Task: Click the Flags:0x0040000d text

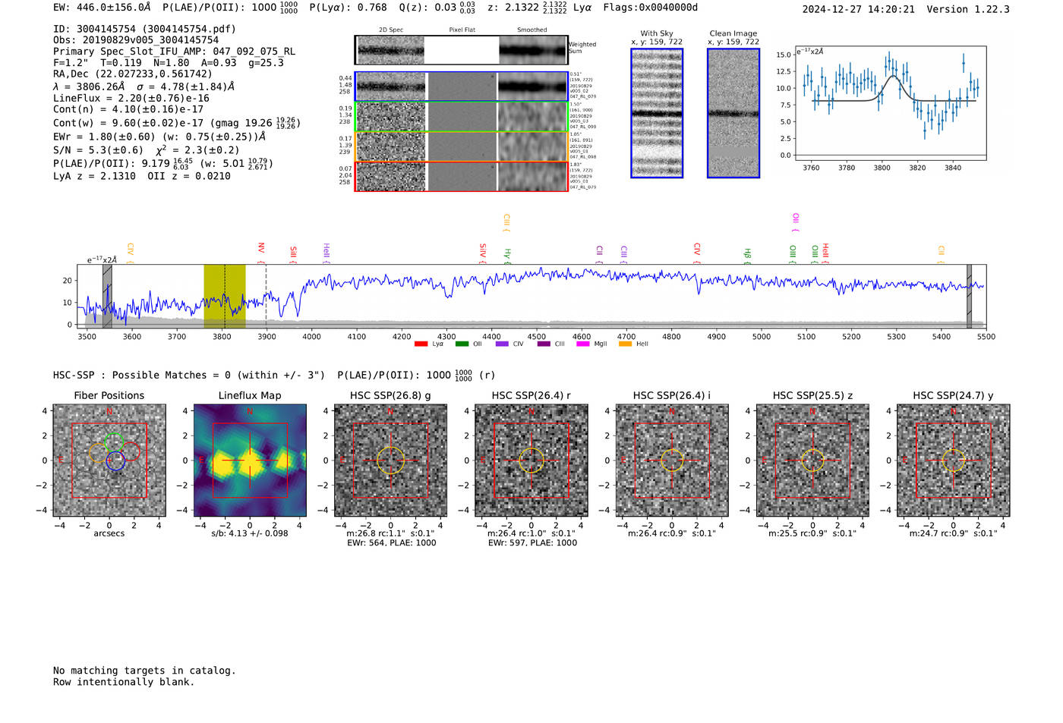Action: (x=651, y=8)
